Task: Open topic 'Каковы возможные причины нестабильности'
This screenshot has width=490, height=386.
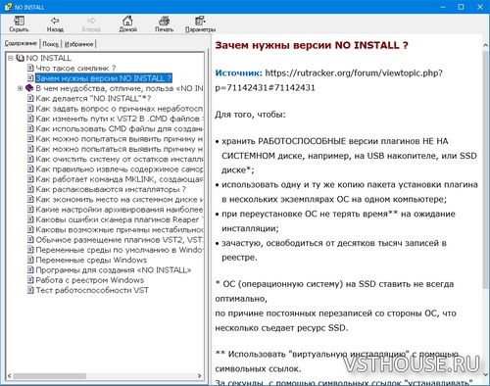Action: click(x=119, y=230)
